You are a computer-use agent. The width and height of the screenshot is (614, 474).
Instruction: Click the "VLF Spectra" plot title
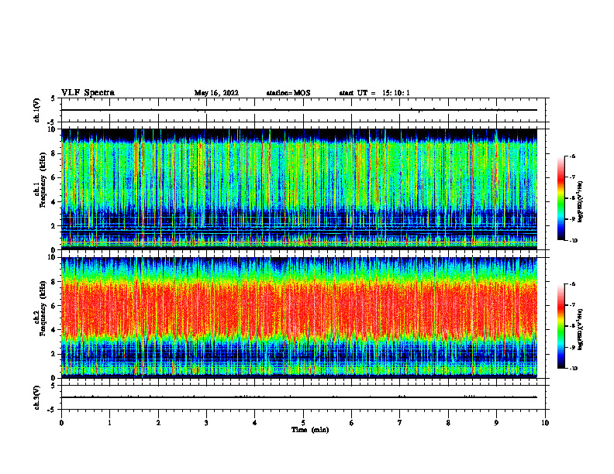coord(88,93)
